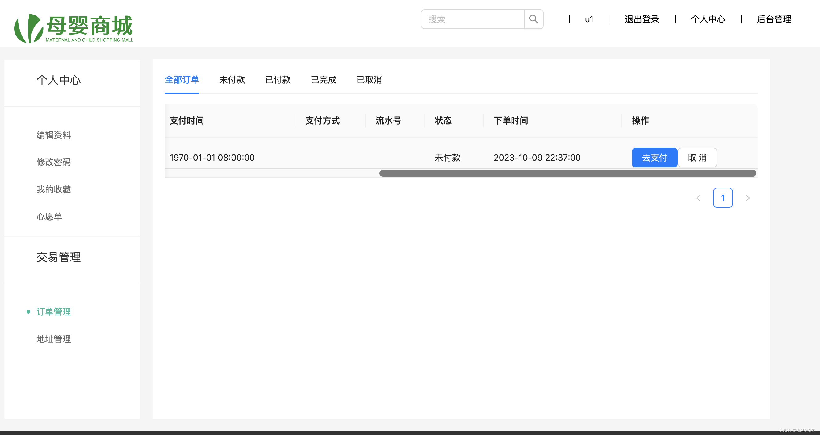Type in the 搜索 search field
Viewport: 820px width, 435px height.
pos(472,19)
